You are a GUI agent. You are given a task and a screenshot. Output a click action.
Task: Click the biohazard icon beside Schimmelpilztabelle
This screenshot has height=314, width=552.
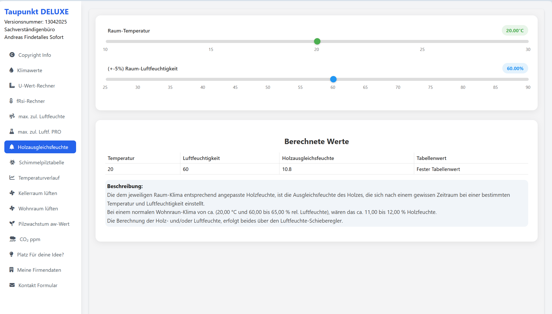tap(12, 162)
